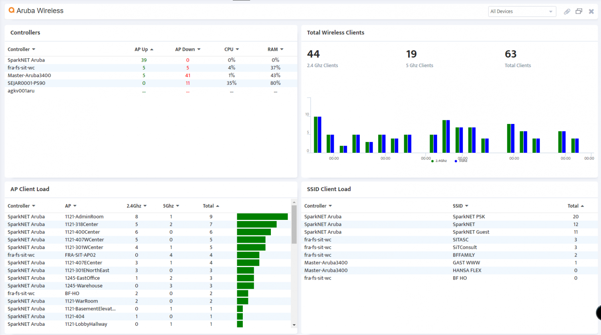Click the SparkNET Guest SSID entry
Screen dimensions: 601x335
coord(470,232)
